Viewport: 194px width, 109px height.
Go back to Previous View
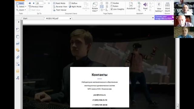point(36,7)
